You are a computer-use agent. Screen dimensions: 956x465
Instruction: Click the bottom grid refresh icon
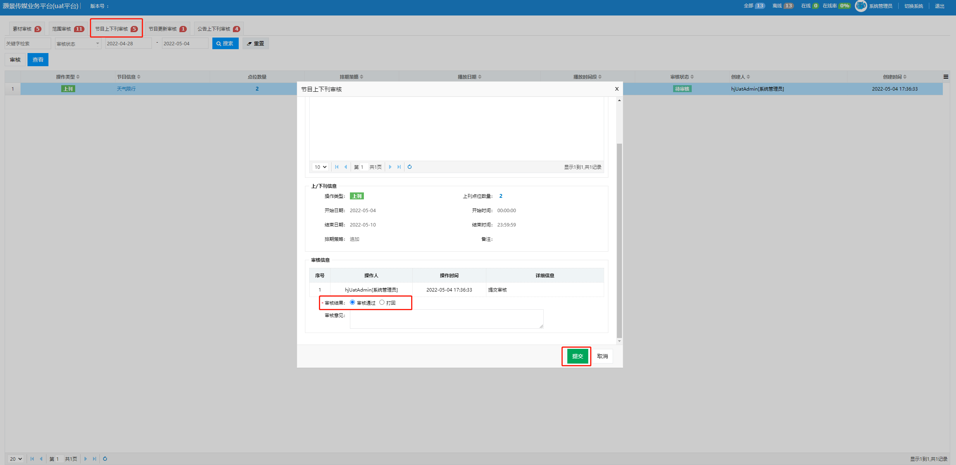click(x=105, y=459)
